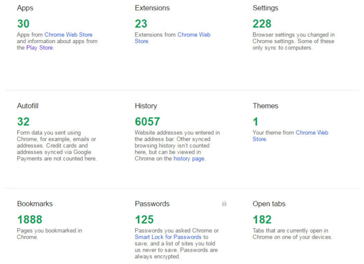Viewport: 364px width, 264px height.
Task: Click the Themes count 1
Action: pos(256,122)
